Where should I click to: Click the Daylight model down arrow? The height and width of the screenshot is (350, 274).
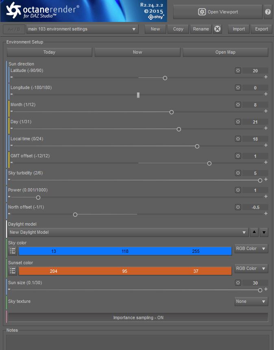[x=264, y=233]
